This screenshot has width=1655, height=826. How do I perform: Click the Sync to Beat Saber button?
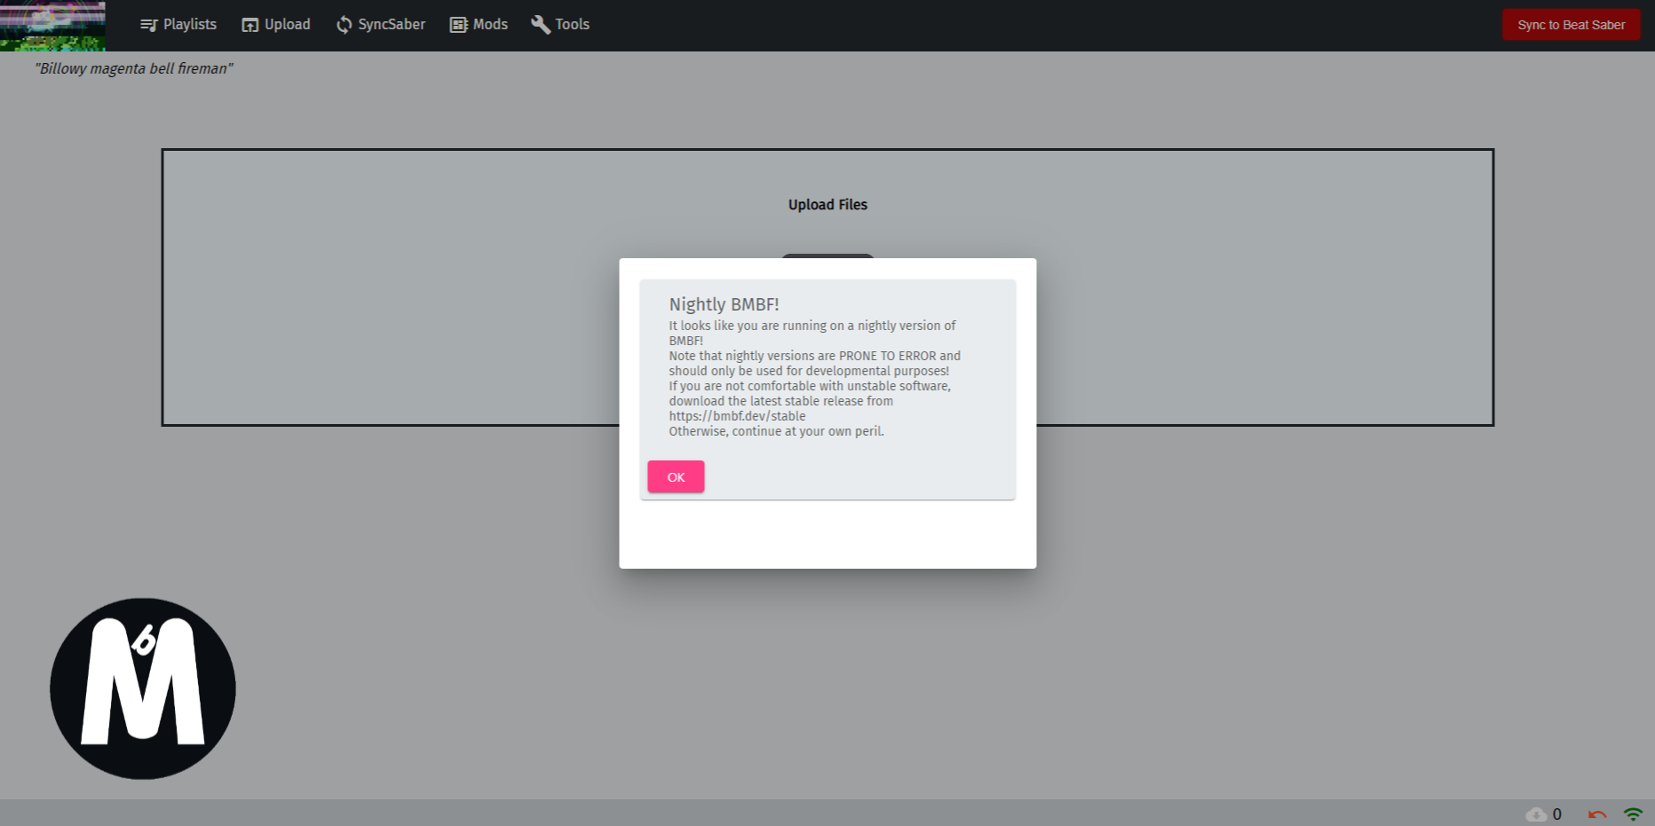pyautogui.click(x=1571, y=25)
